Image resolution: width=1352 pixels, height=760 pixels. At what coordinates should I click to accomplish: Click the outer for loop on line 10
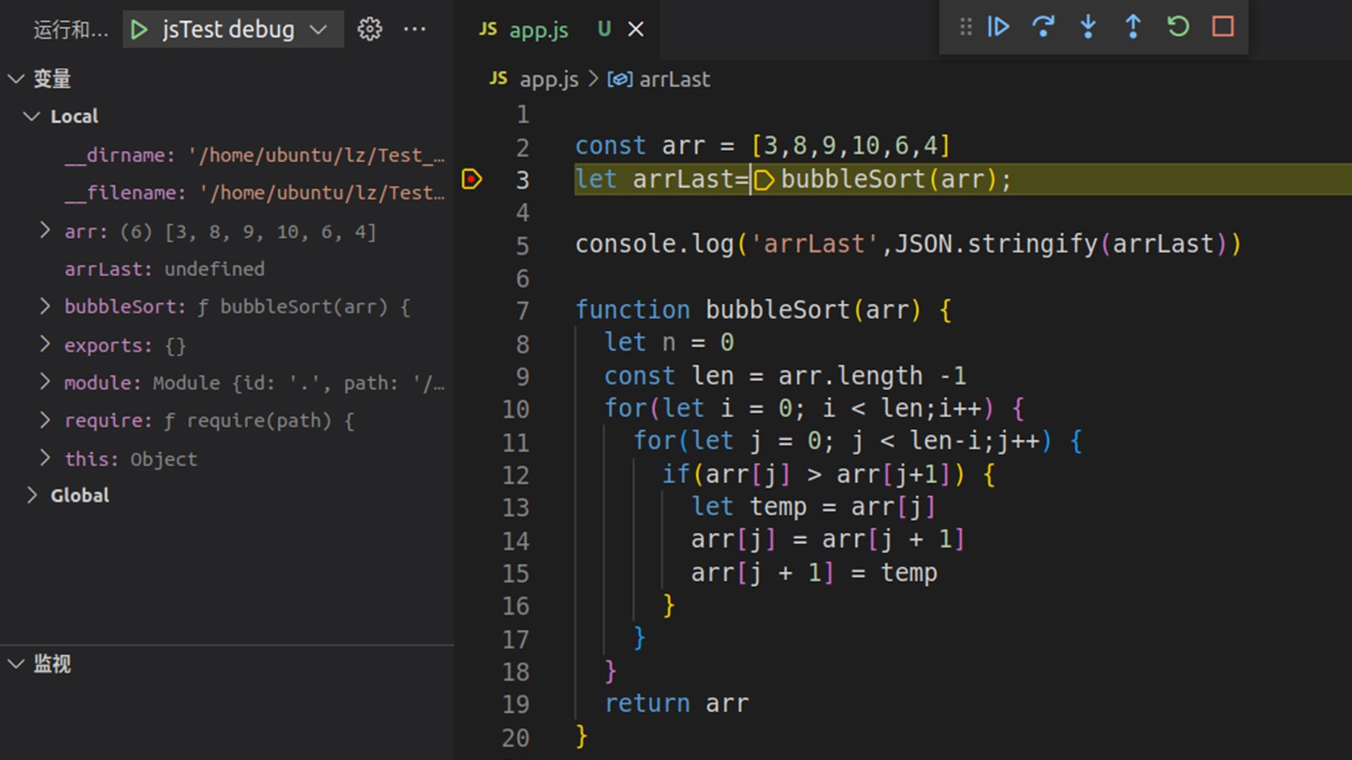point(814,409)
